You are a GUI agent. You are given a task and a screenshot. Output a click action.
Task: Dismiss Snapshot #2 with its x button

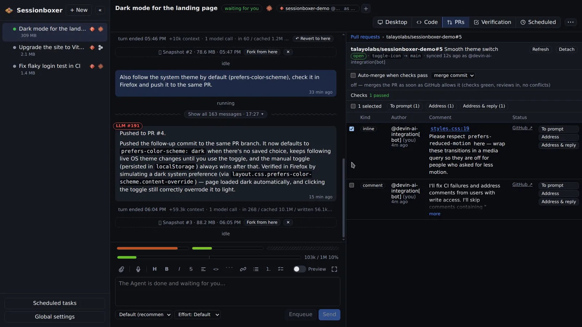(x=288, y=52)
